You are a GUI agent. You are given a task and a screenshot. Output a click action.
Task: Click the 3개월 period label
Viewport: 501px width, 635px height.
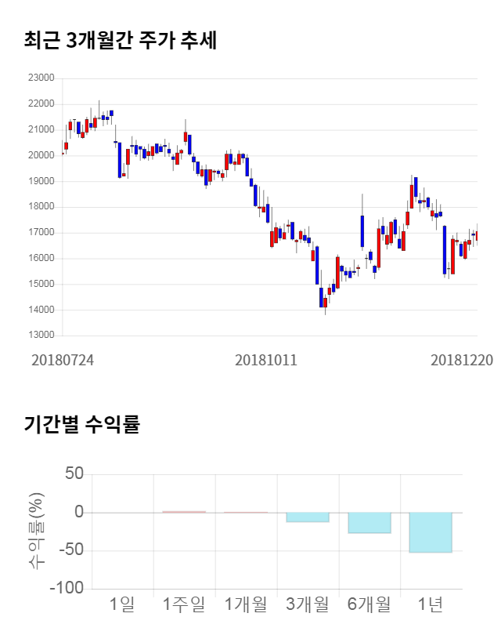point(307,604)
